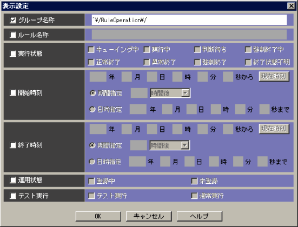Image resolution: width=298 pixels, height=227 pixels.
Task: Click the 終了時刻 from-year field
Action: click(x=98, y=129)
